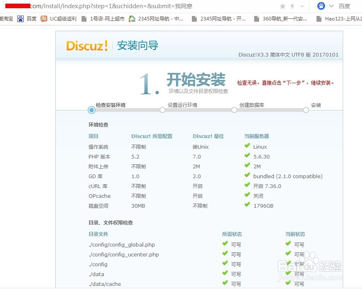This screenshot has width=362, height=290.
Task: Click the Baidu paw favicon in bookmarks bar
Action: [20, 19]
